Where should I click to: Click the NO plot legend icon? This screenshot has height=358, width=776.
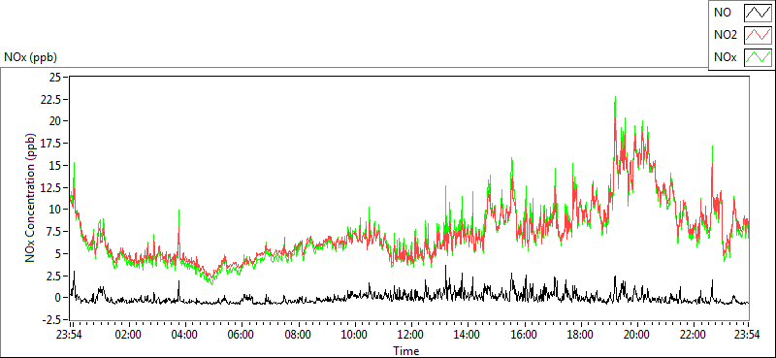tap(758, 13)
